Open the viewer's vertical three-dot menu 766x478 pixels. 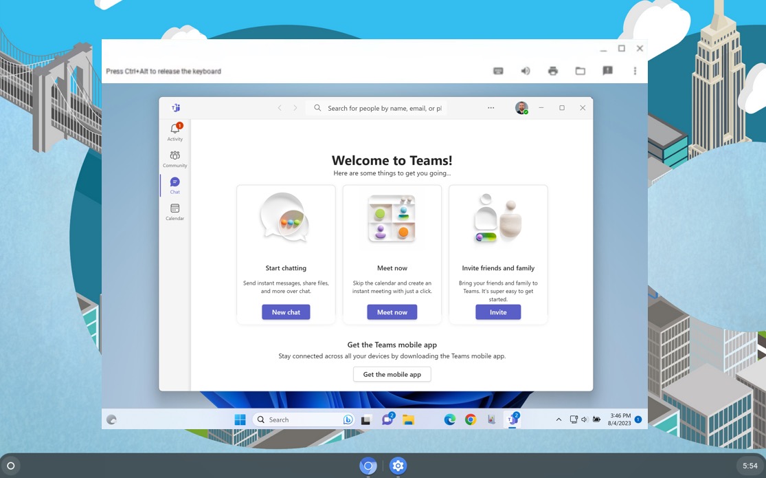click(x=635, y=70)
